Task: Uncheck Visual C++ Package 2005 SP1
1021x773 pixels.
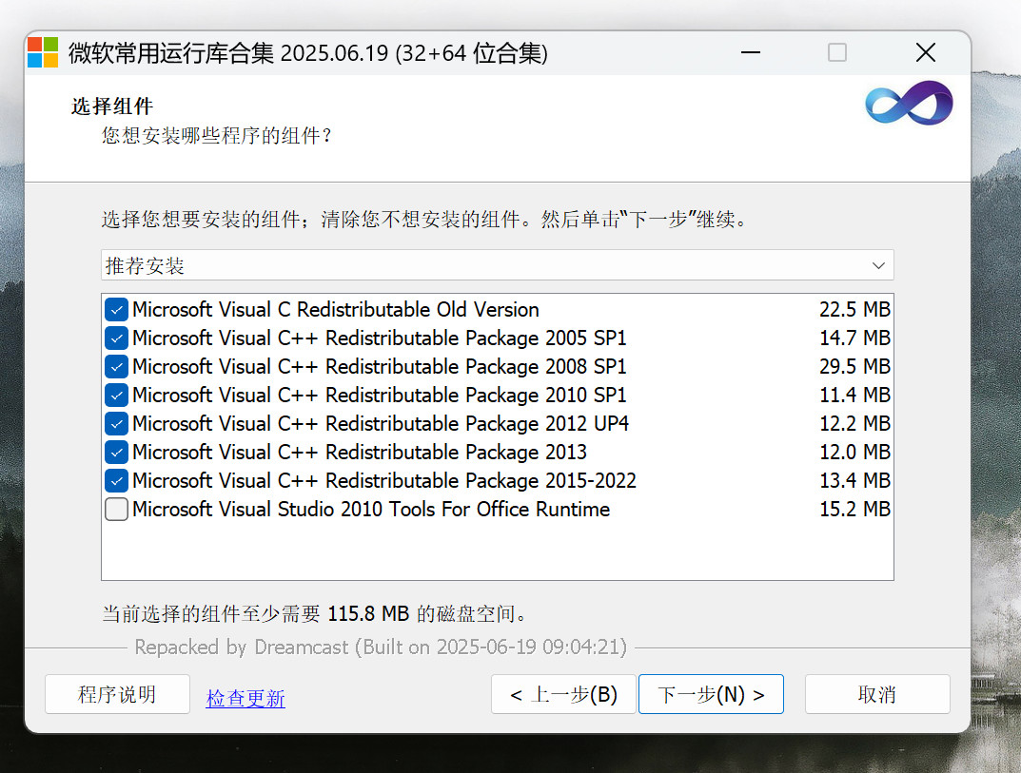Action: point(116,338)
